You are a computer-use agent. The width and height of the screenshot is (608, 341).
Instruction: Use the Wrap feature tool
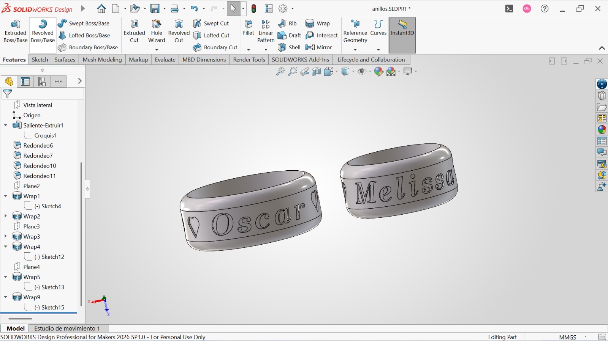pyautogui.click(x=318, y=24)
